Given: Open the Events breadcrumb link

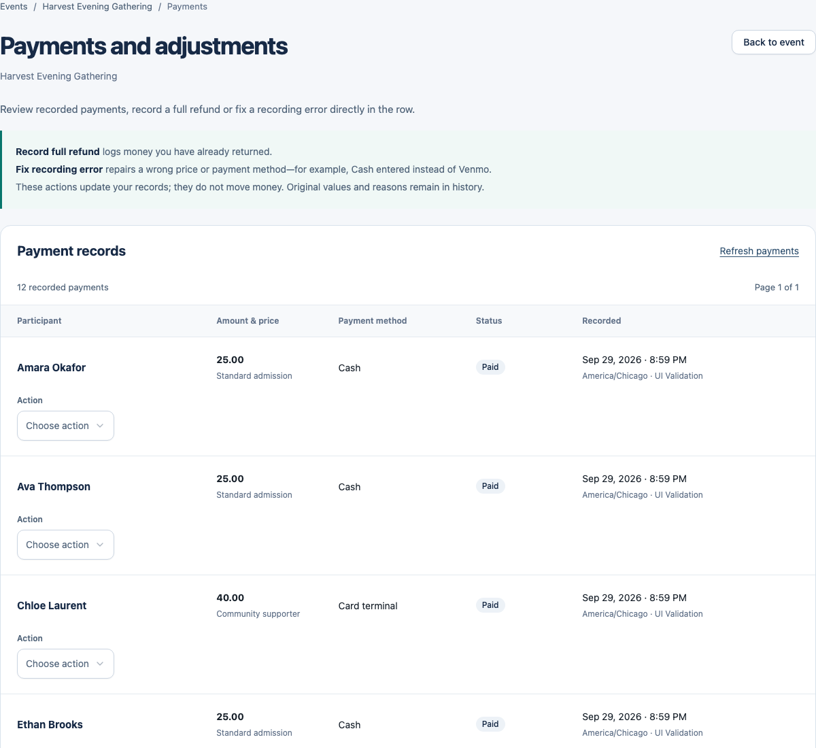Looking at the screenshot, I should 14,7.
